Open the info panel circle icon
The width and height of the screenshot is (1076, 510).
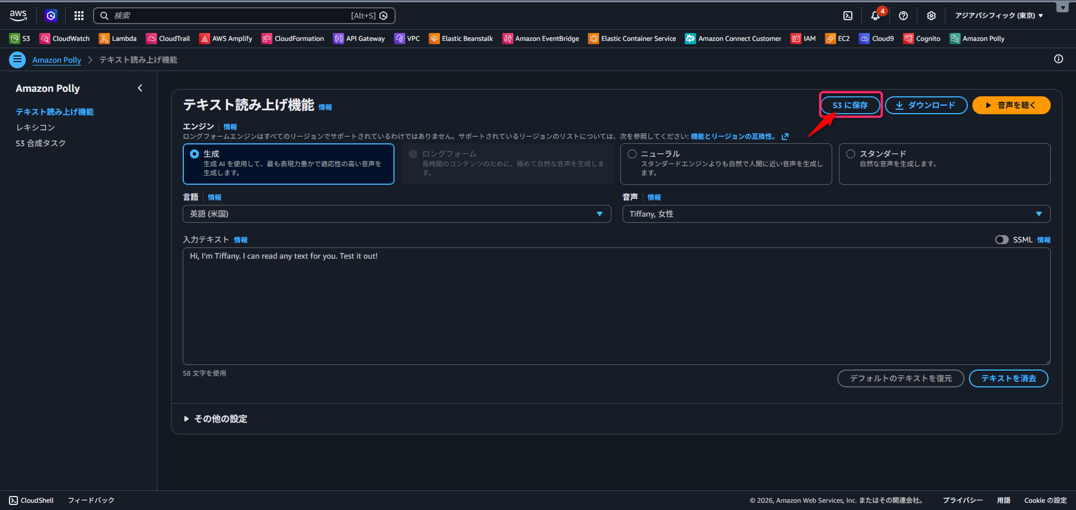(x=1059, y=59)
